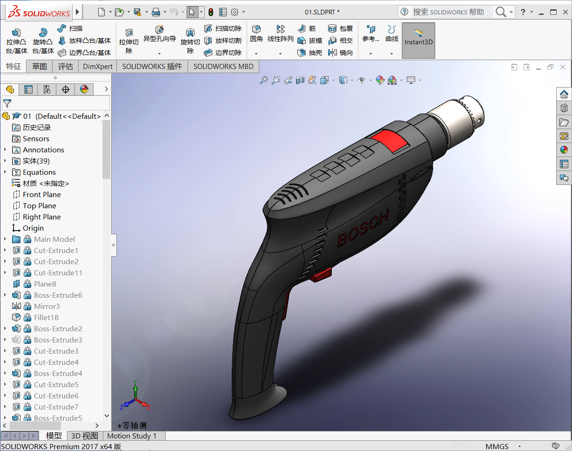Click the Wrap (包覆) tool

click(x=340, y=28)
